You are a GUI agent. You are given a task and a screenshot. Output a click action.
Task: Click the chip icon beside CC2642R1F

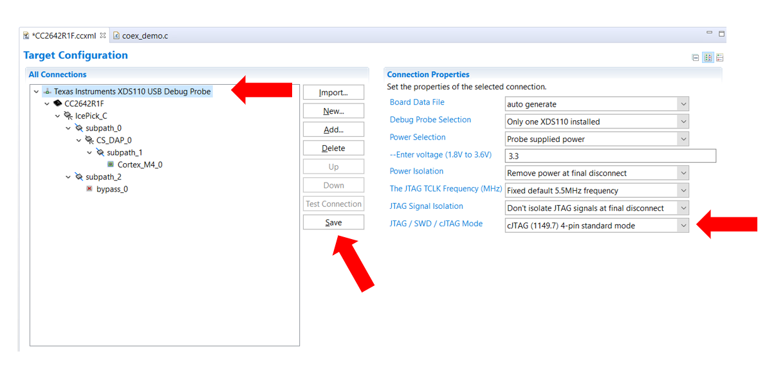click(x=57, y=103)
